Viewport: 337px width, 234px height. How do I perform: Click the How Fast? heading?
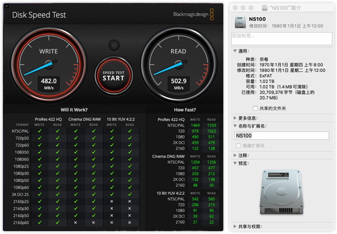point(185,110)
